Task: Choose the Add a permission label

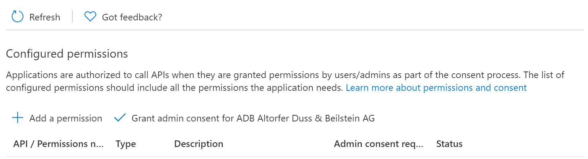Action: [x=66, y=118]
